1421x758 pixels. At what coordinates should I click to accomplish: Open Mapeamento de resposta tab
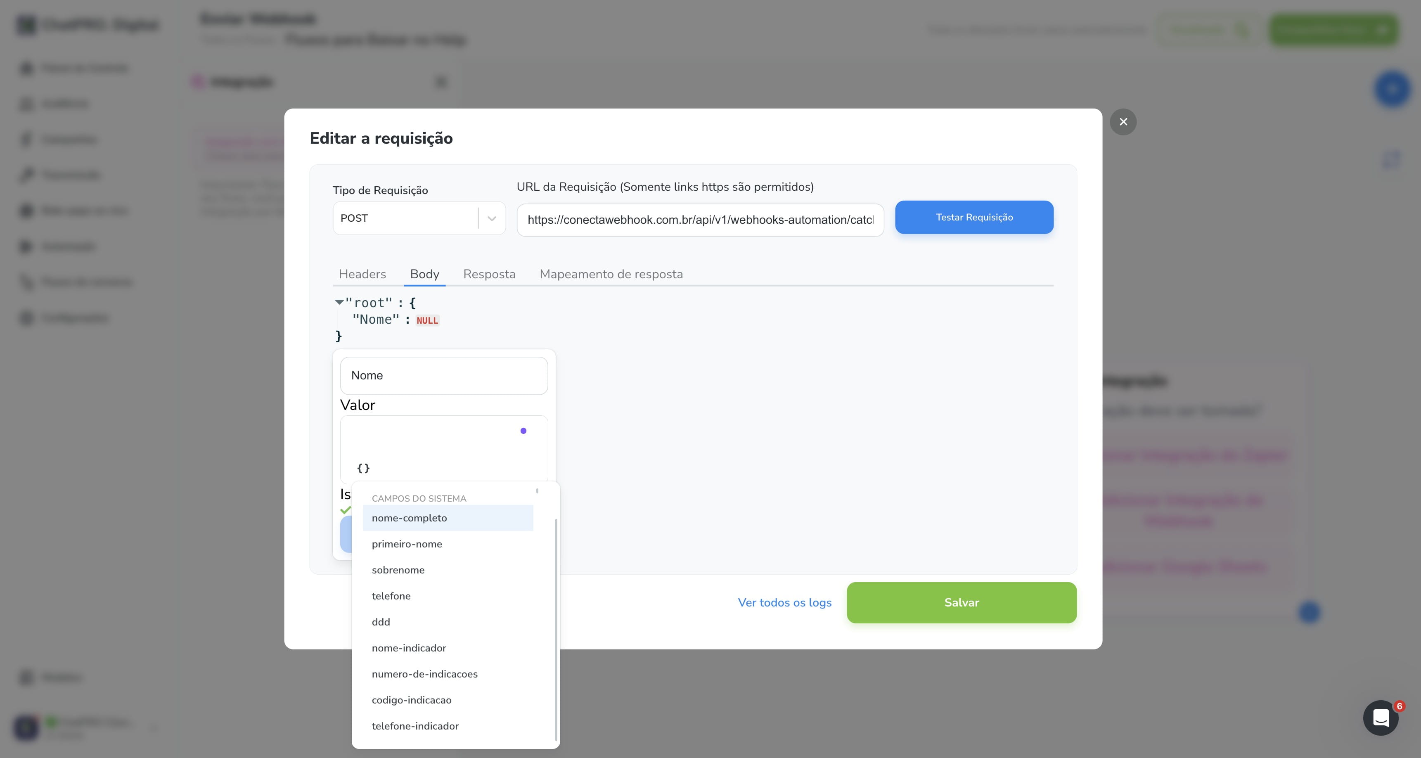pyautogui.click(x=611, y=274)
